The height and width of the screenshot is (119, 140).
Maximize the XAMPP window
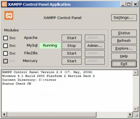tap(129, 4)
